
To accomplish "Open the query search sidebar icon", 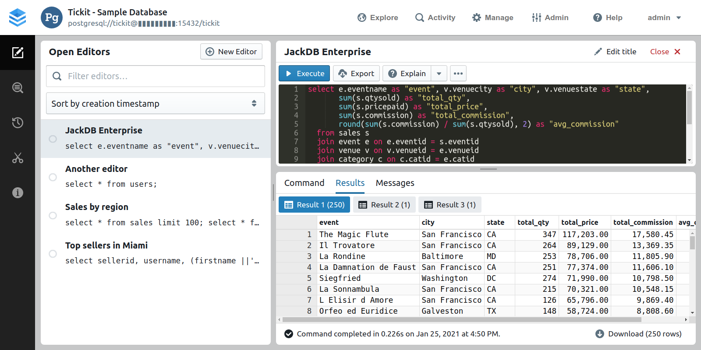I will 18,87.
